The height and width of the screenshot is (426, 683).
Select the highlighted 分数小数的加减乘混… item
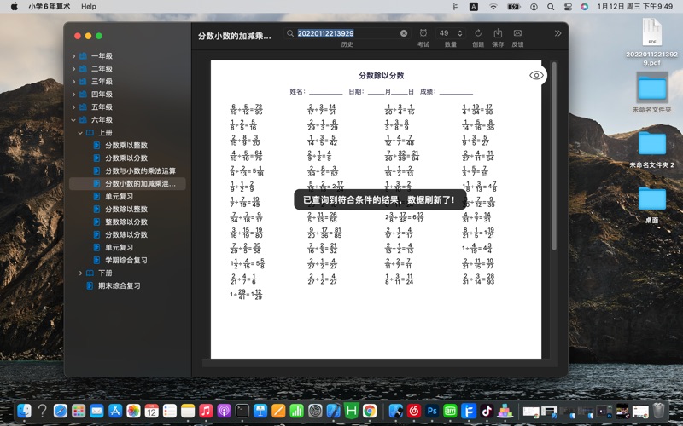127,183
